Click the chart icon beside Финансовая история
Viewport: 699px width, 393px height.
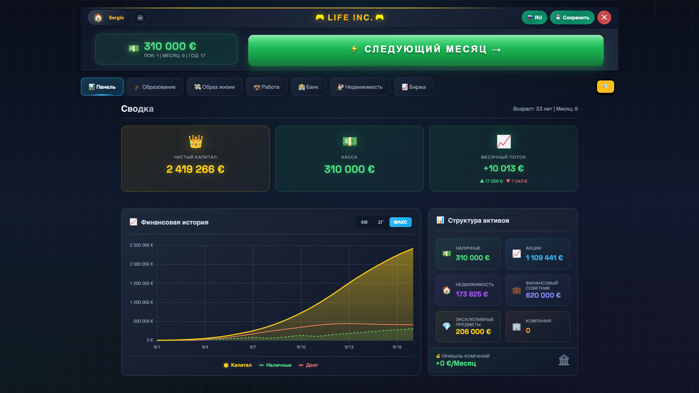click(134, 222)
